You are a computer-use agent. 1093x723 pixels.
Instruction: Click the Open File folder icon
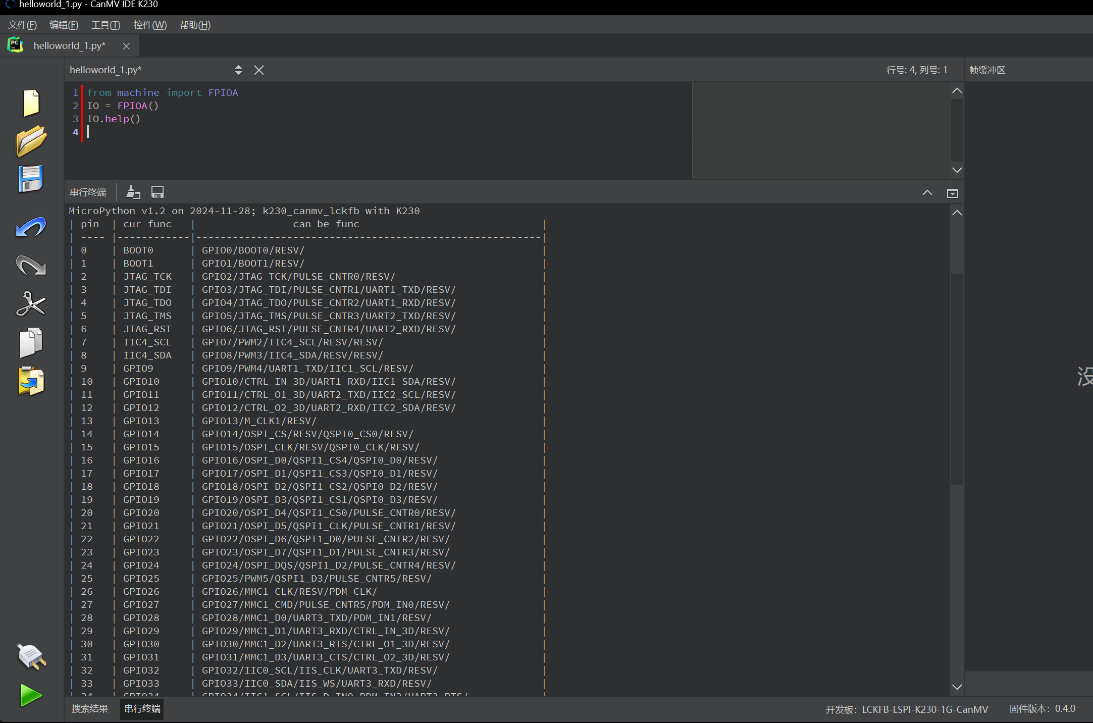click(31, 141)
